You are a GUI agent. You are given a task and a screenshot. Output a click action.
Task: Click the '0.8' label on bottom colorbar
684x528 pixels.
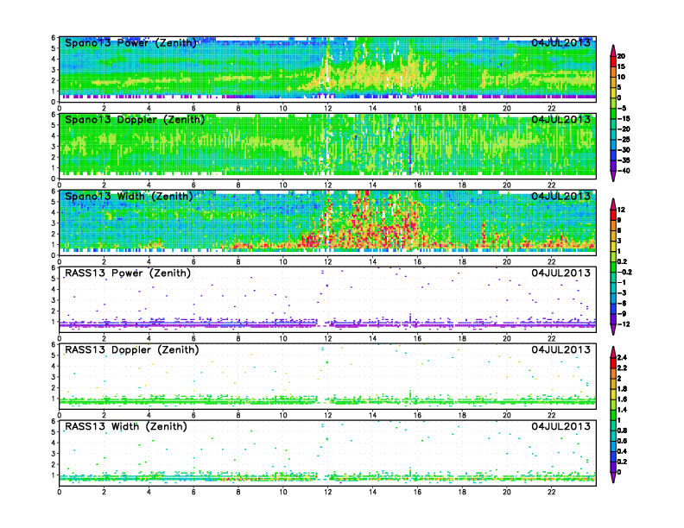[x=623, y=431]
